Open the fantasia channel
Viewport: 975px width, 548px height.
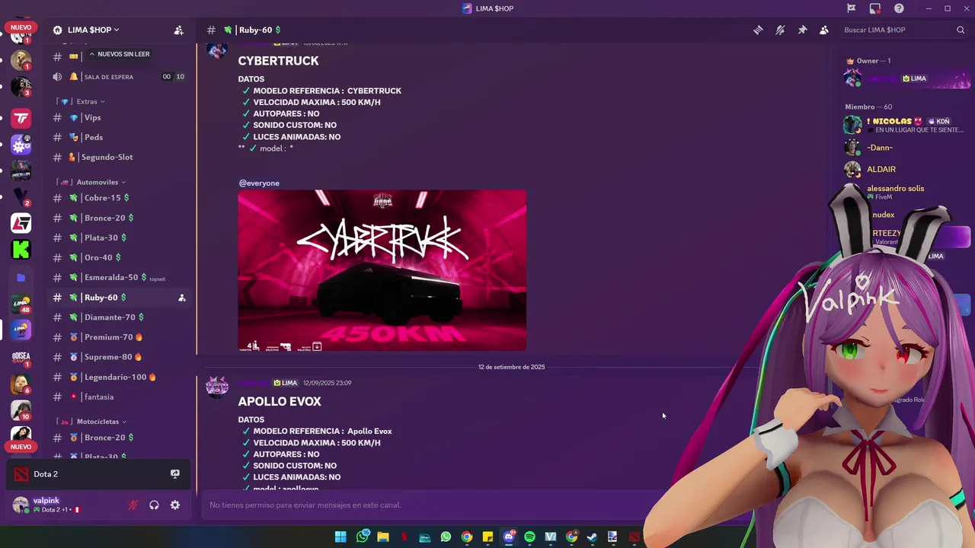[119, 397]
